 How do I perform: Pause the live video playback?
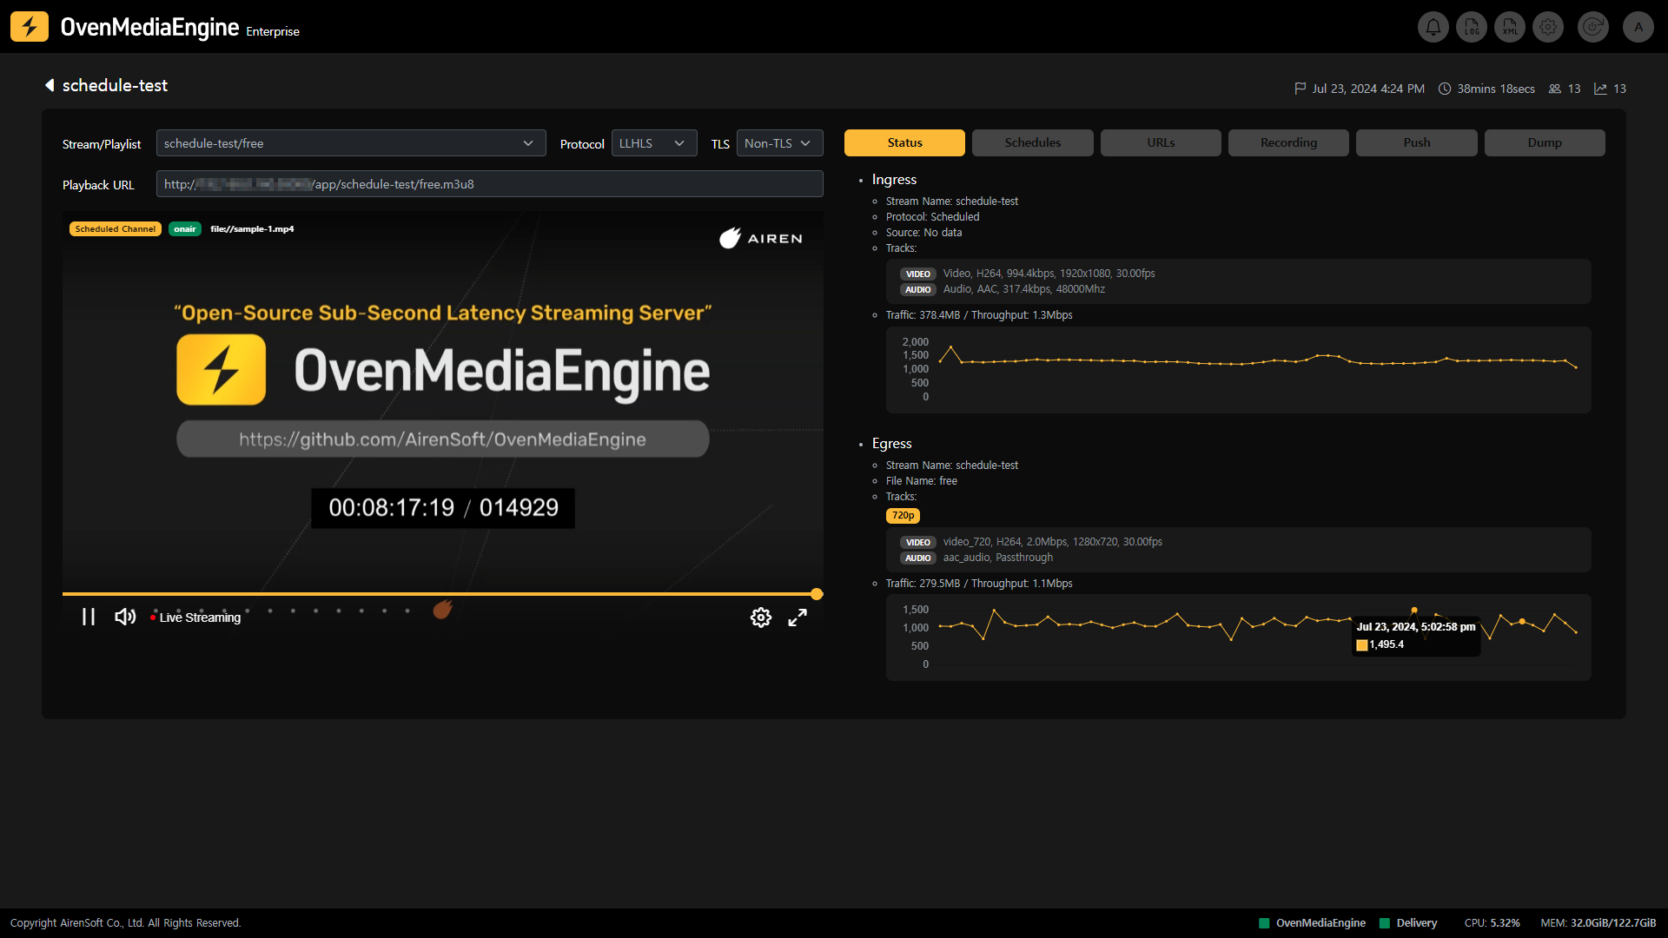(89, 617)
